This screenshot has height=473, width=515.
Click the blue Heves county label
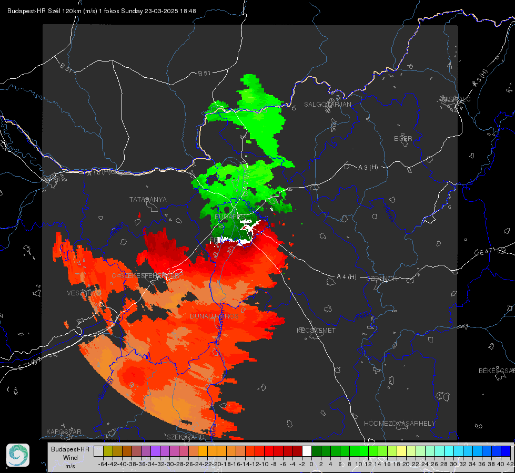tap(389, 213)
